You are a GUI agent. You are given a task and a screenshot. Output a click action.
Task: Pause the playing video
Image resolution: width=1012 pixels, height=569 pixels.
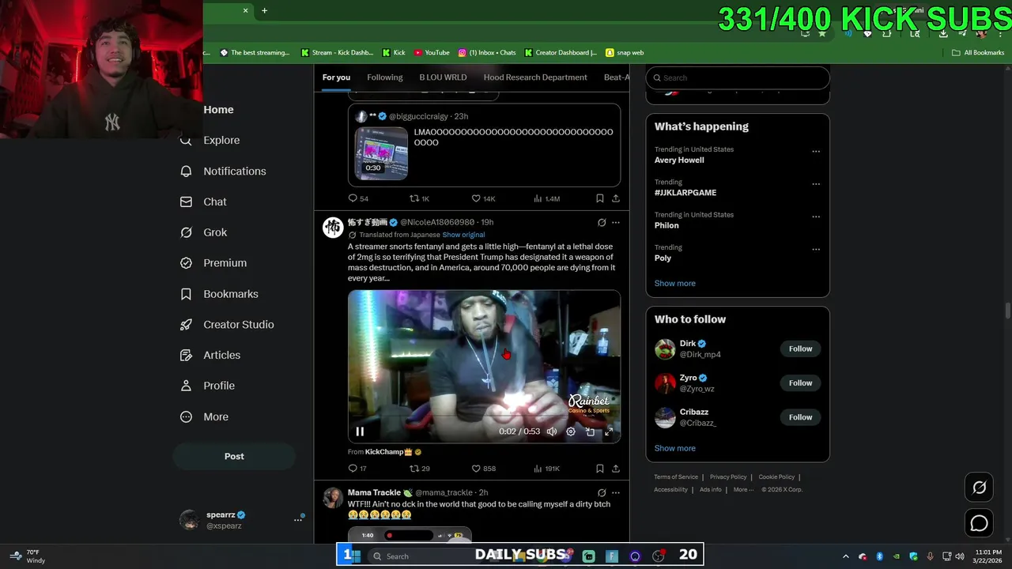pos(360,431)
